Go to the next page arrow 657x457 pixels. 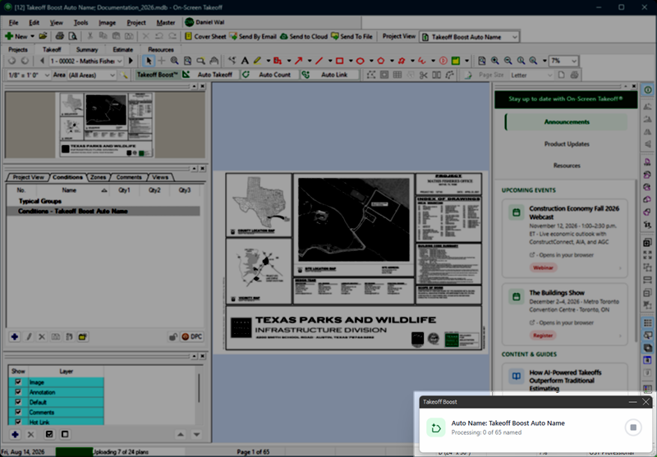coord(131,61)
